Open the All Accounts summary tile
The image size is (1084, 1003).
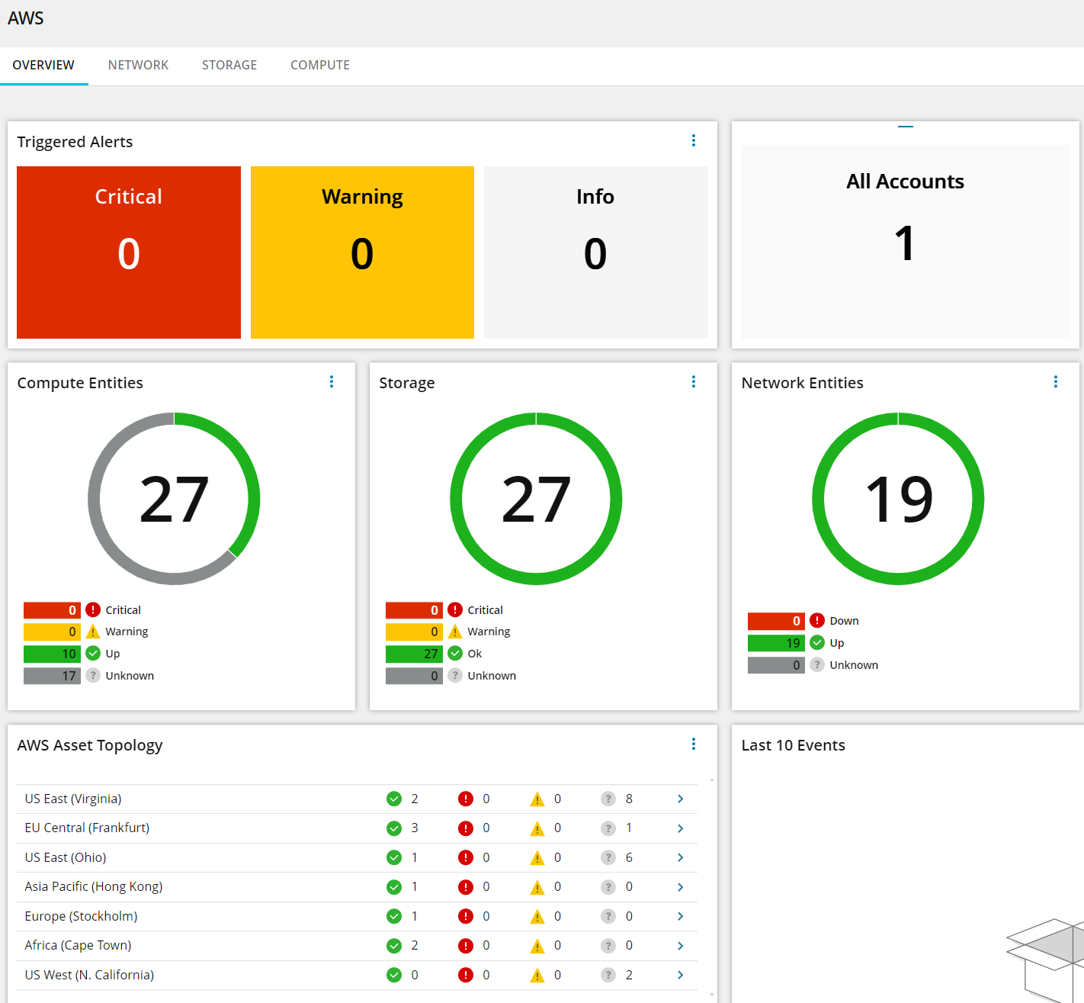906,241
